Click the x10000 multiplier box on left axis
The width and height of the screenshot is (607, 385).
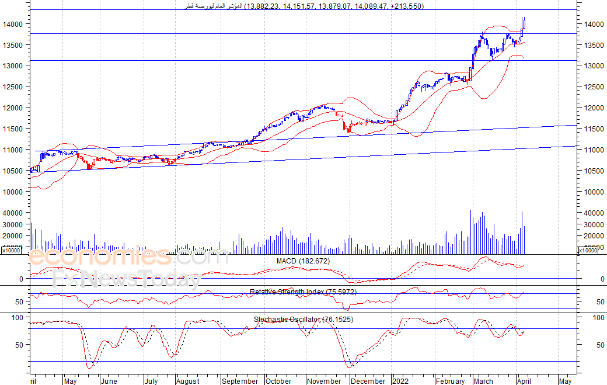(11, 250)
